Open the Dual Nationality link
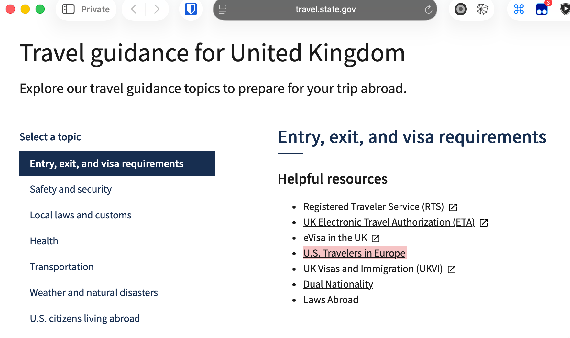 (338, 284)
